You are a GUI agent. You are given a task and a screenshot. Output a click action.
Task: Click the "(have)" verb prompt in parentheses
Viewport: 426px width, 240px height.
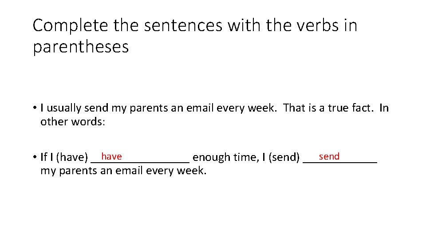[73, 157]
